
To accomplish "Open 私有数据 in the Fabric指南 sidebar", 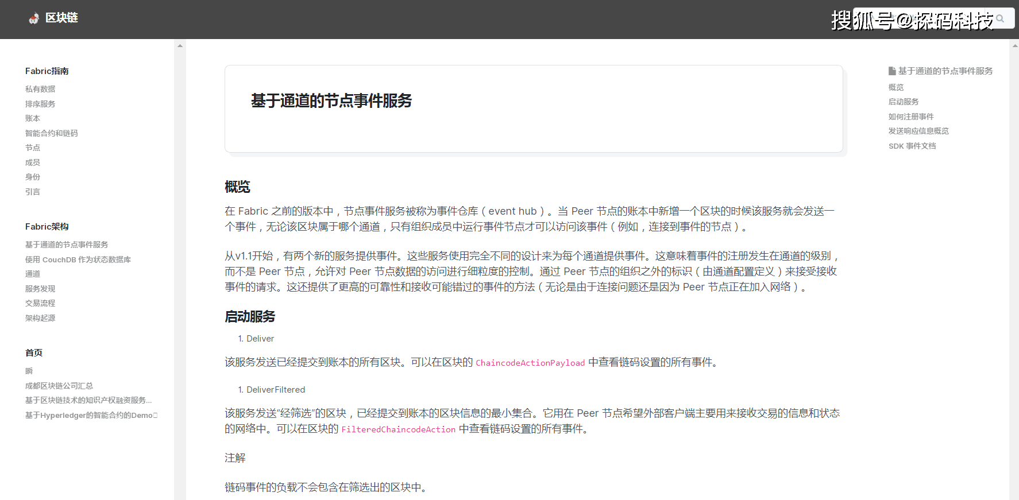I will click(x=40, y=89).
